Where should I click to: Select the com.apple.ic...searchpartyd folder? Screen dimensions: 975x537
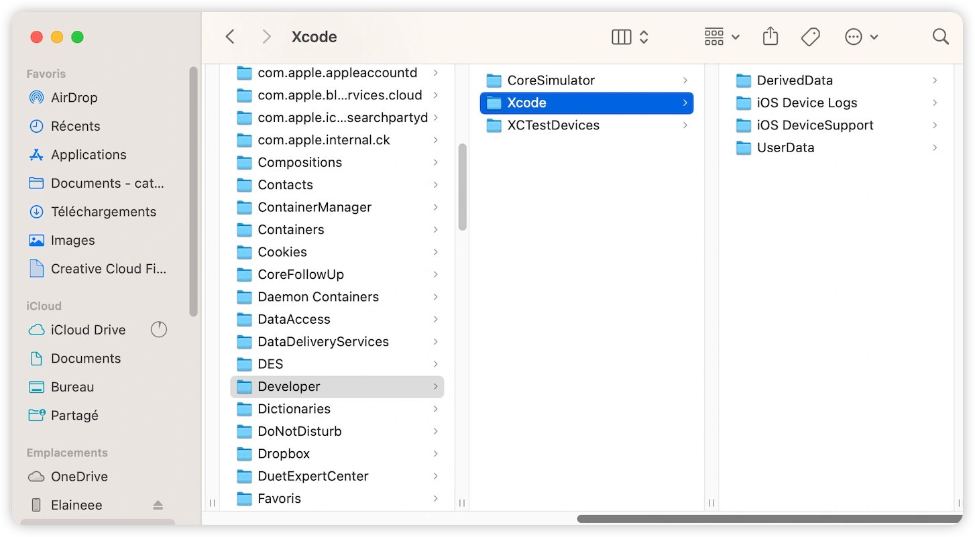click(337, 117)
